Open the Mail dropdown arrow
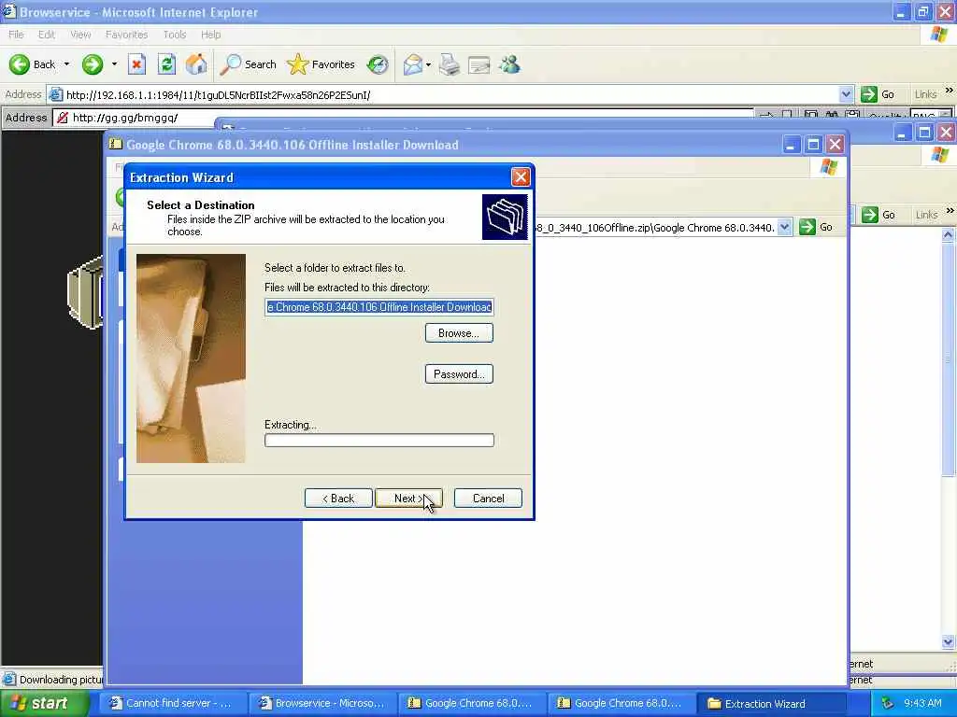The width and height of the screenshot is (957, 717). 428,64
